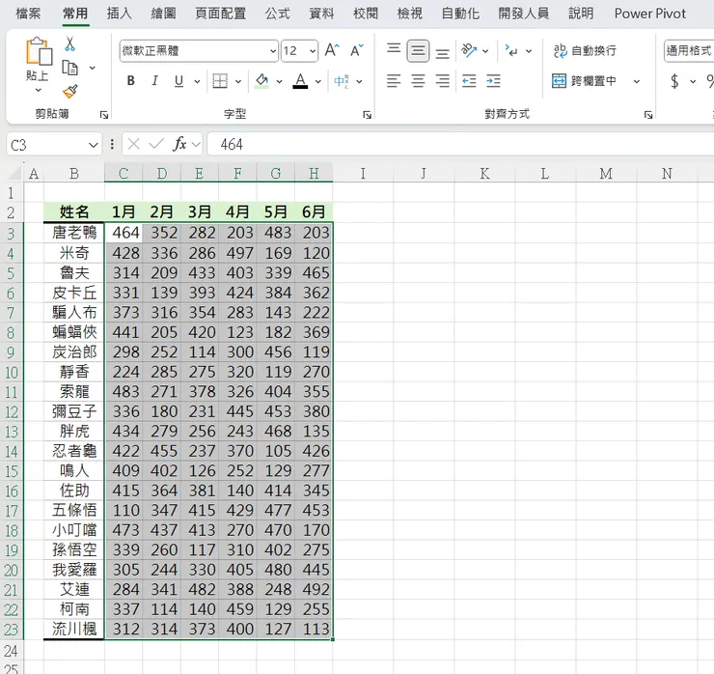Align text left
Screen dimensions: 714x674
(x=394, y=81)
